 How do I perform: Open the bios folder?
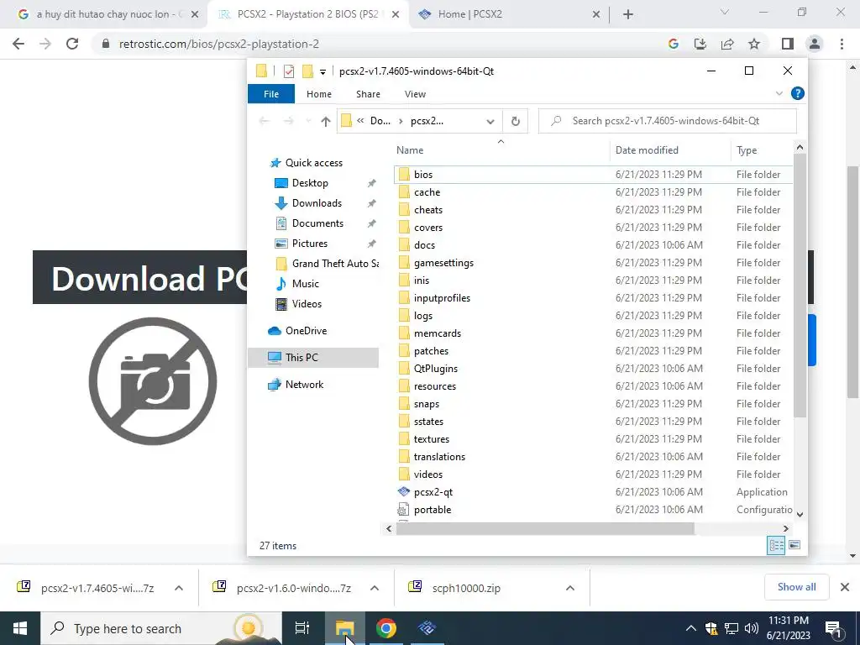[423, 175]
